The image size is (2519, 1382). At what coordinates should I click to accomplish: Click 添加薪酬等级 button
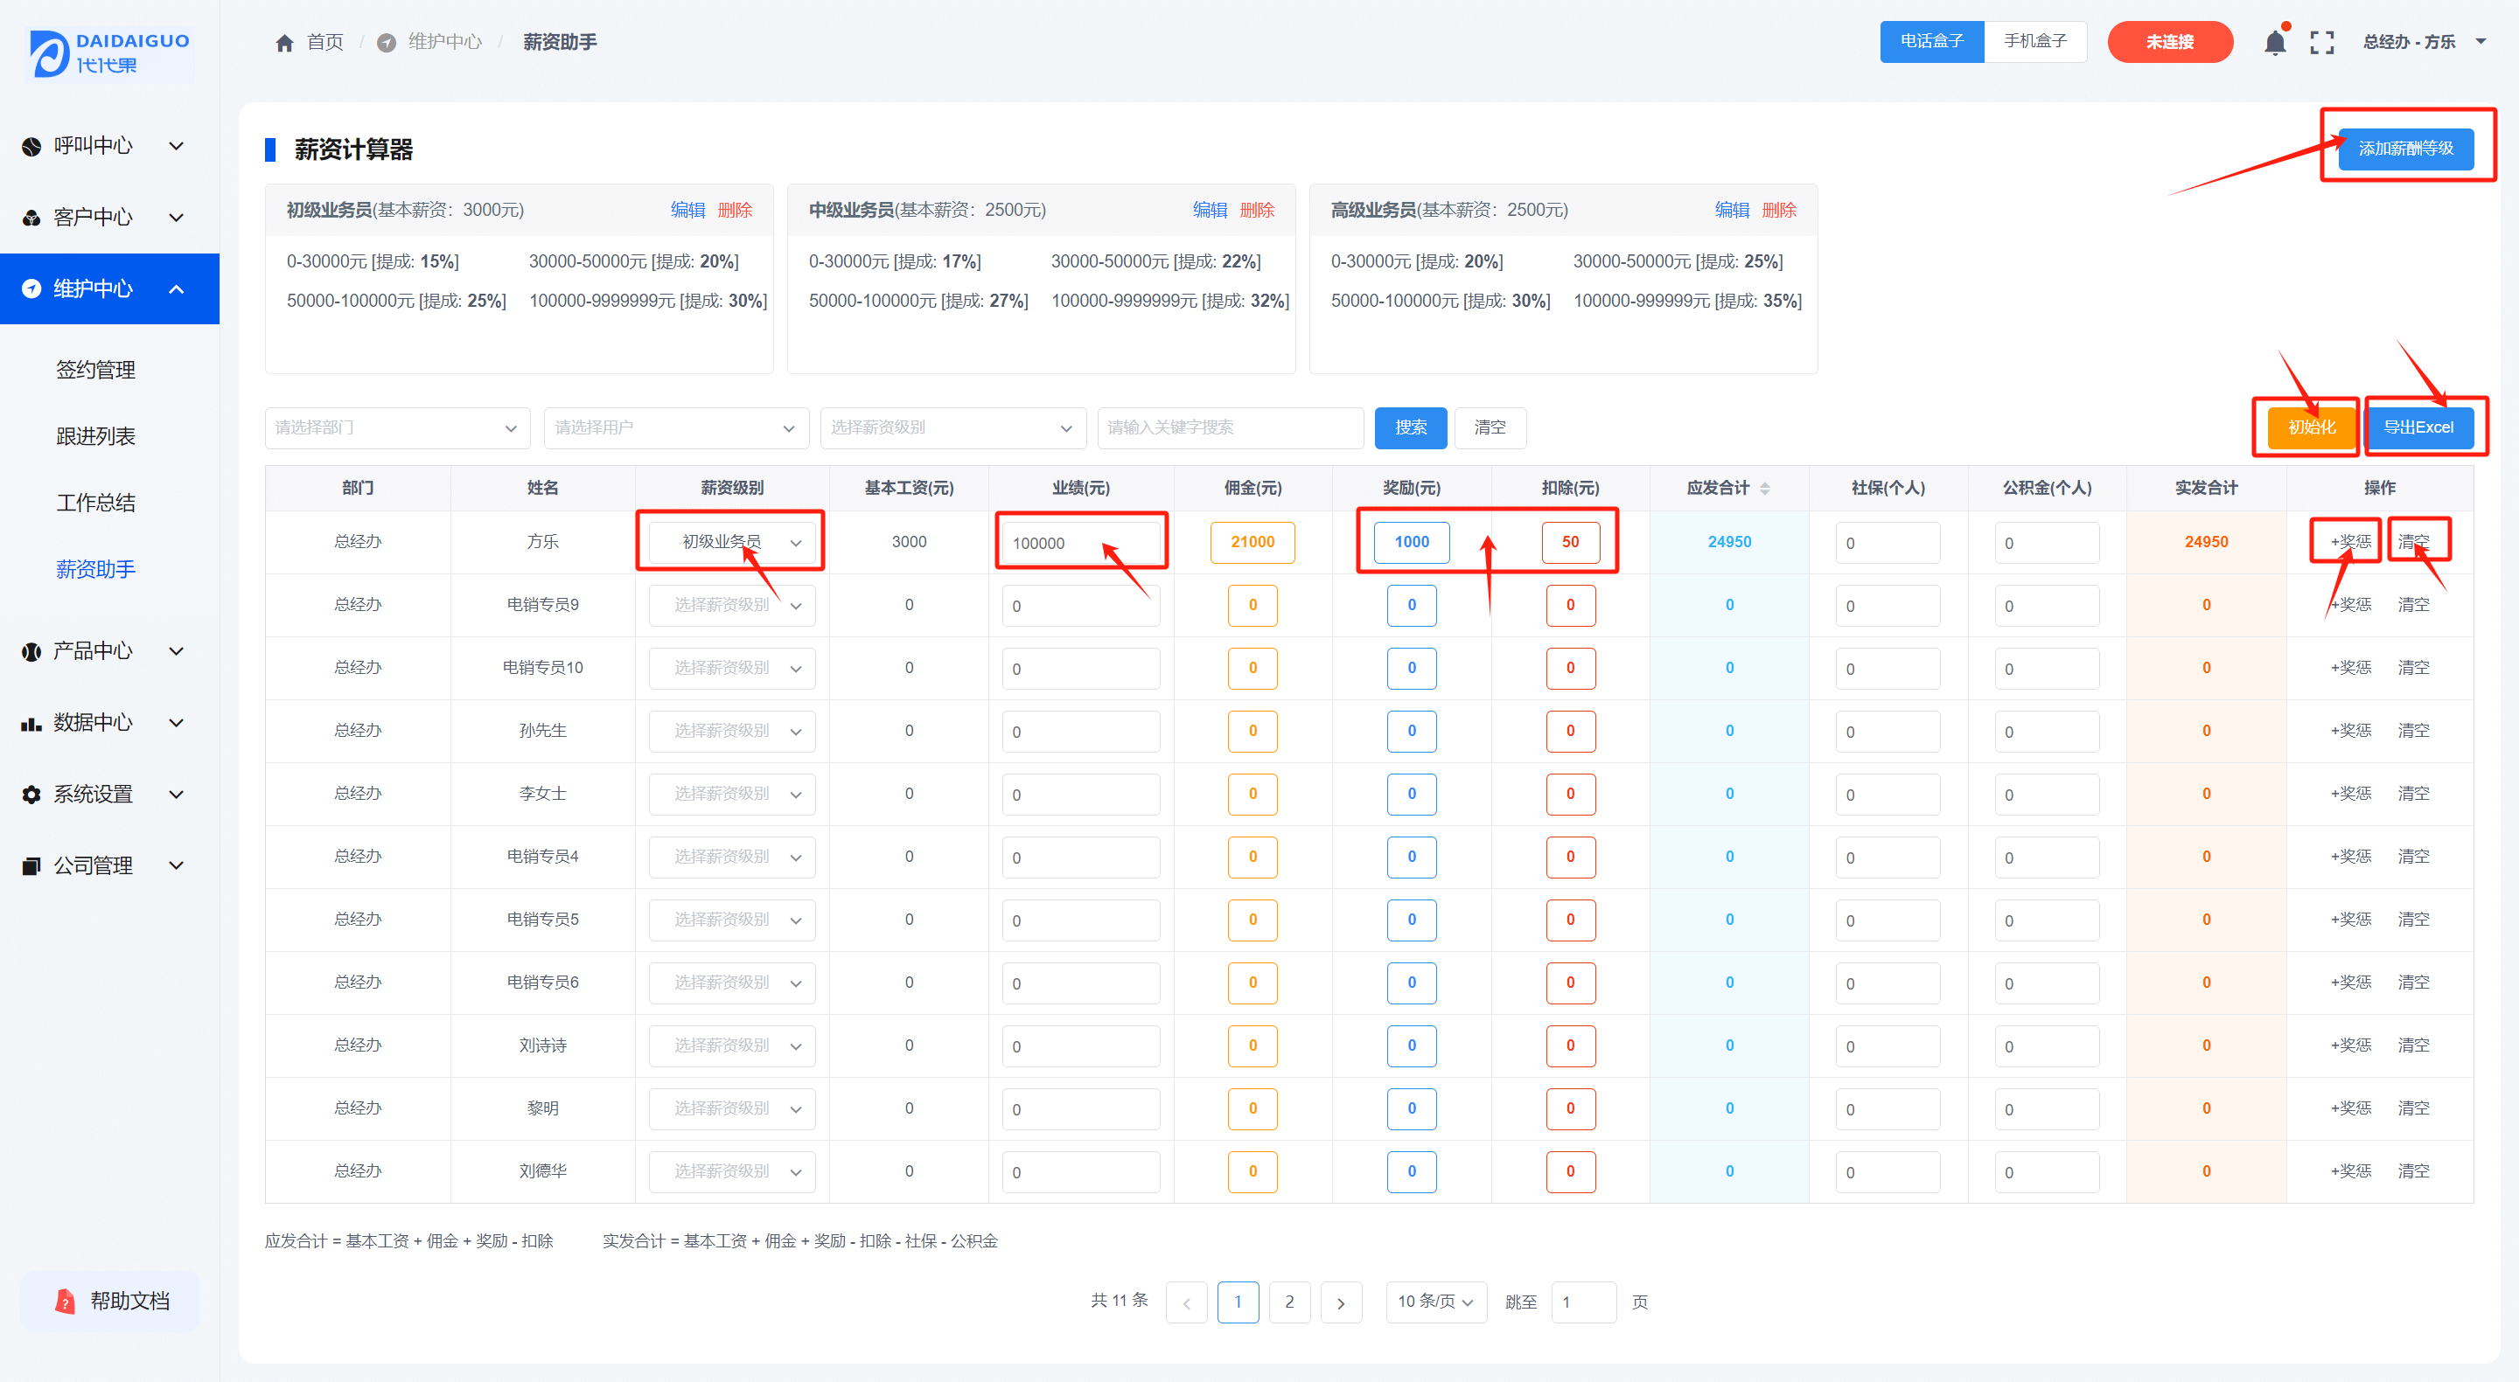click(2405, 149)
